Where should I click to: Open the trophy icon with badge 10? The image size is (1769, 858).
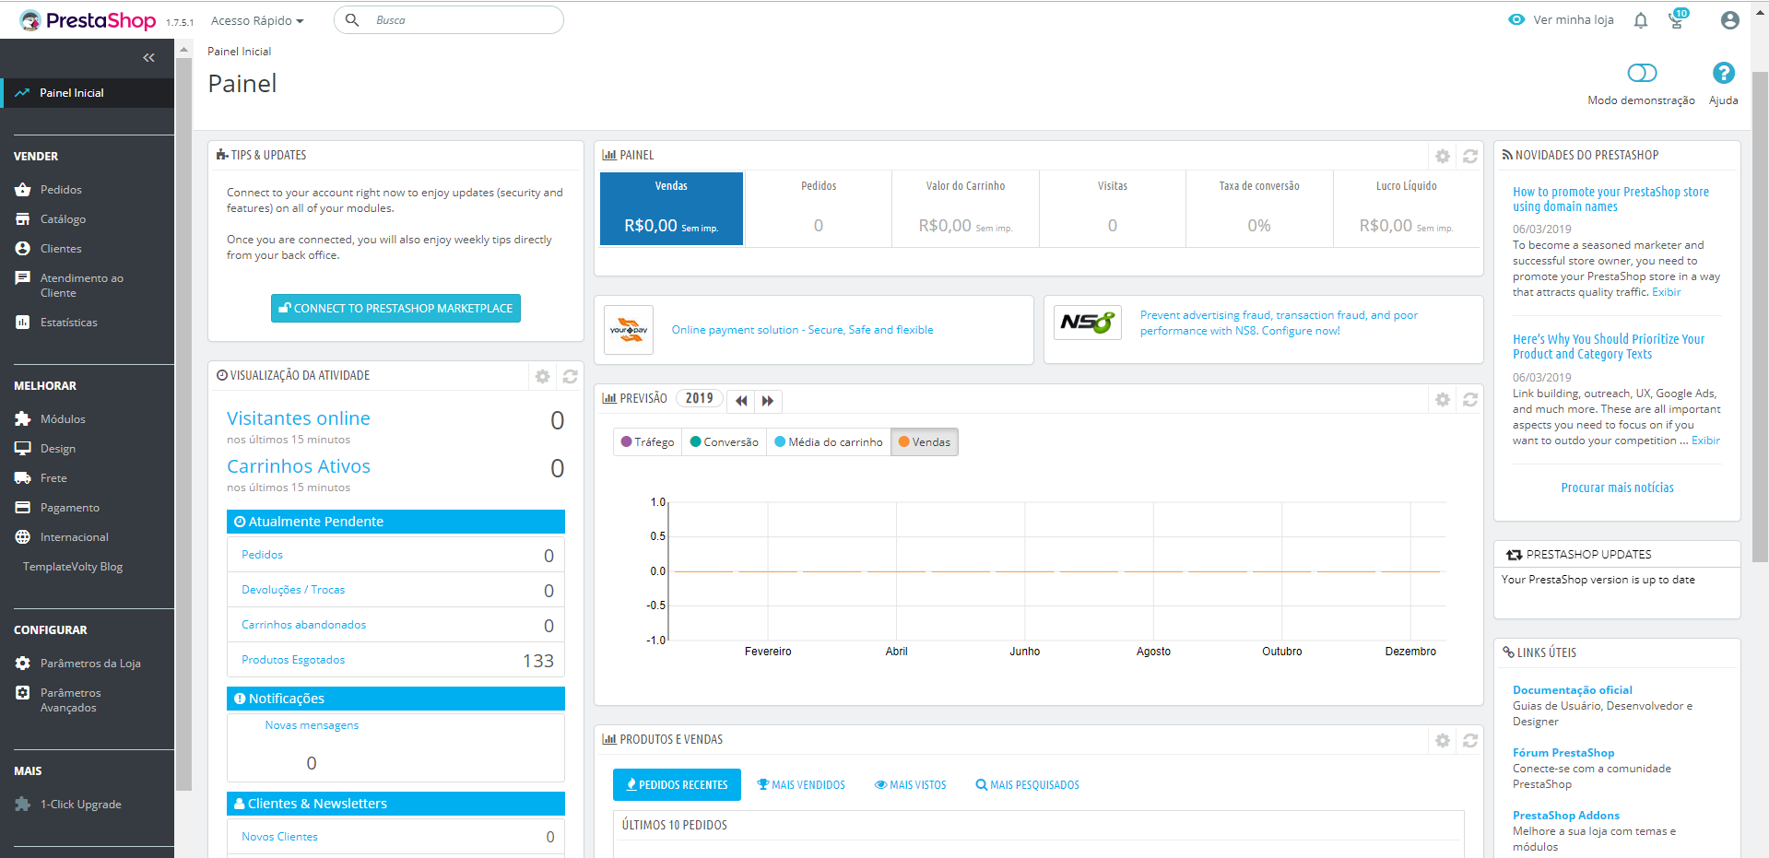1677,19
